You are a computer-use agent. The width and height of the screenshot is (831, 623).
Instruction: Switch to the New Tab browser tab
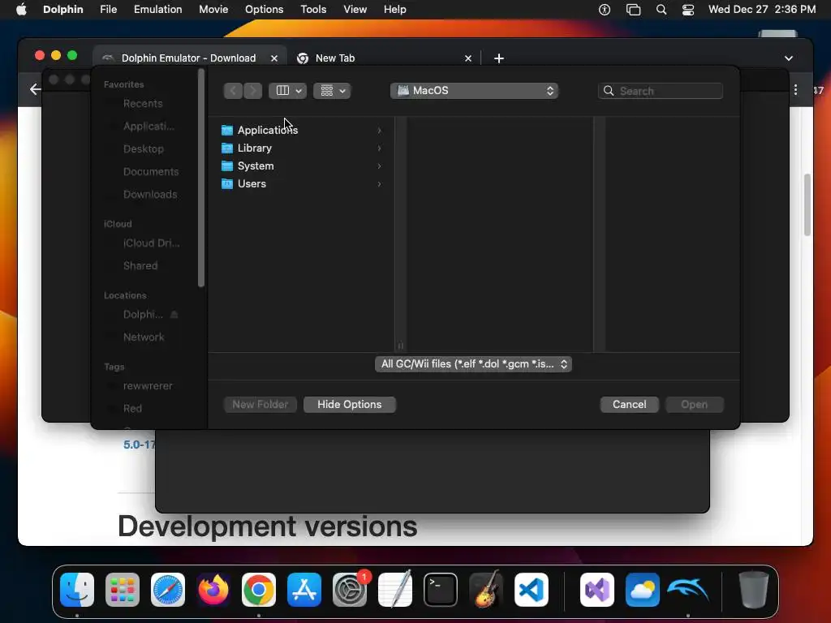[384, 58]
